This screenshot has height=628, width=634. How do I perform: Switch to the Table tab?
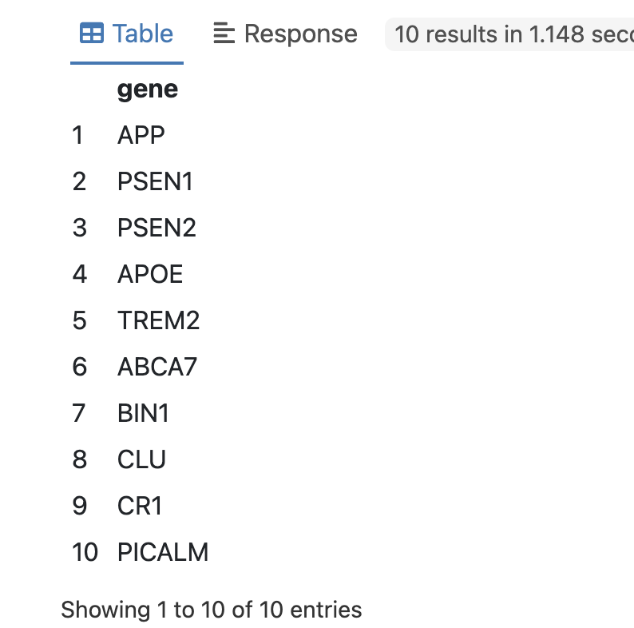click(x=126, y=34)
